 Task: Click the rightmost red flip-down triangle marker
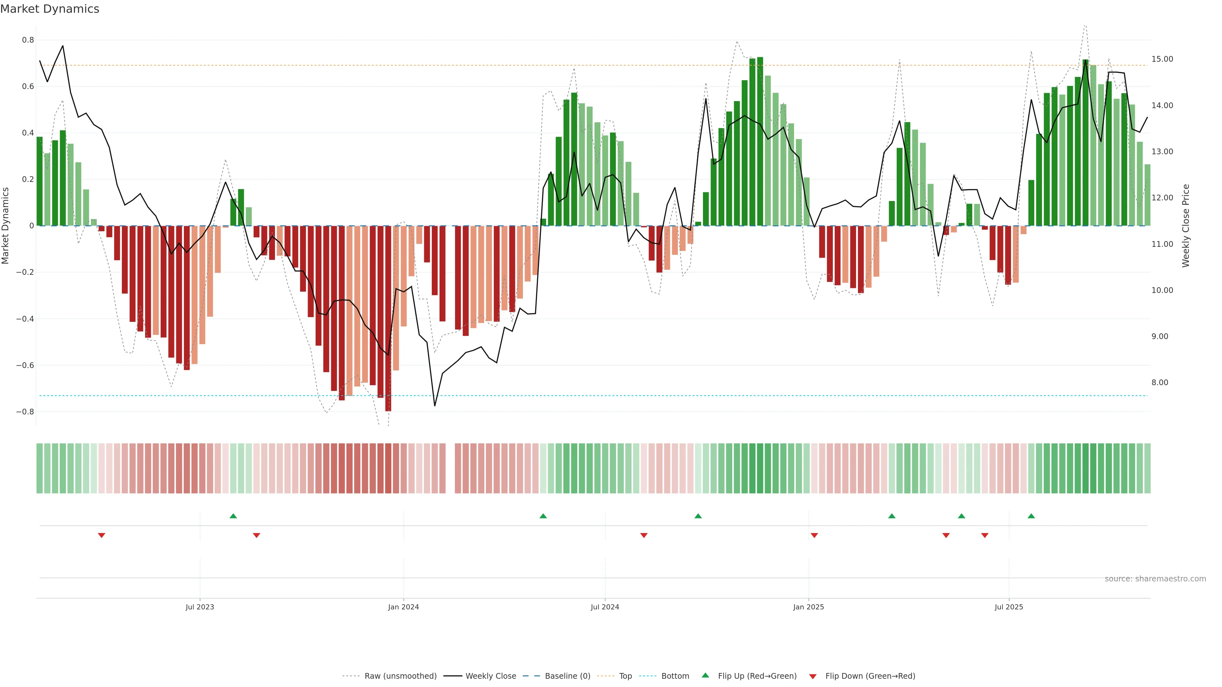984,535
